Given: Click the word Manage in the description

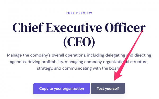Looking at the screenshot, I should [14, 55].
